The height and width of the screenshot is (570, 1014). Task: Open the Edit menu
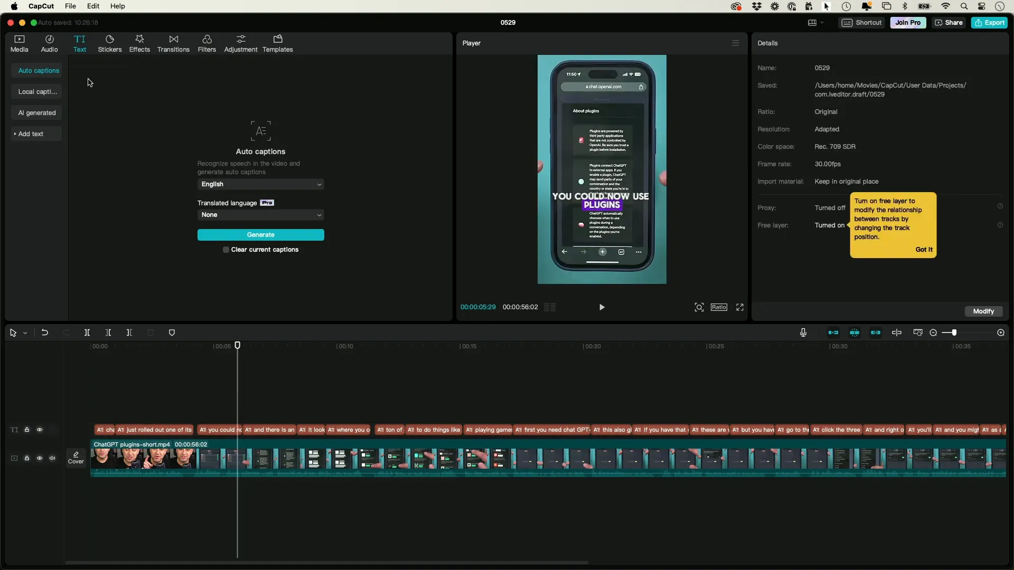pos(93,6)
